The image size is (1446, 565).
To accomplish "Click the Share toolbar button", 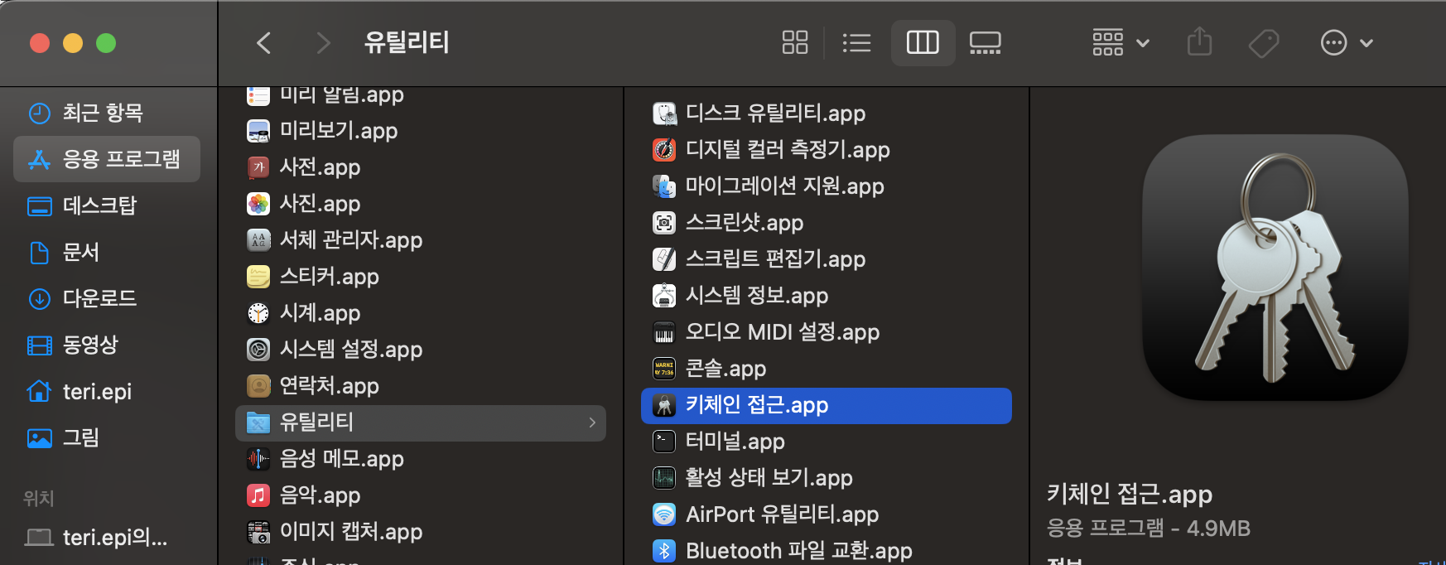I will [x=1199, y=41].
